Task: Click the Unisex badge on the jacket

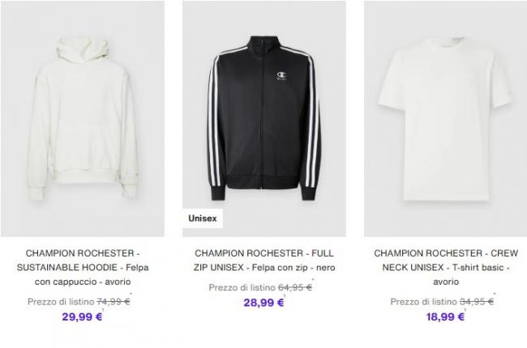Action: tap(203, 219)
